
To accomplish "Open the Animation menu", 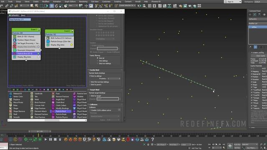I will [x=57, y=2].
